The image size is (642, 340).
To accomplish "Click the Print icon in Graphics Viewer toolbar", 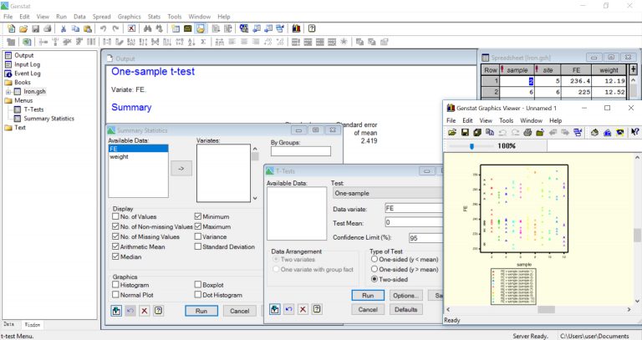I will coord(527,133).
